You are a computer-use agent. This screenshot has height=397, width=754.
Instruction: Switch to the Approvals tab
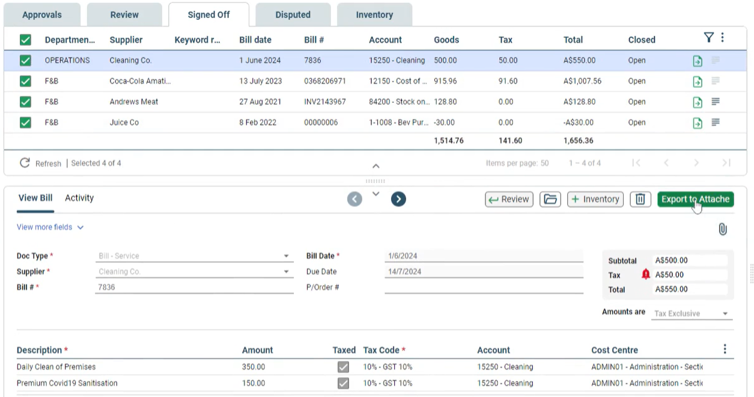click(42, 14)
